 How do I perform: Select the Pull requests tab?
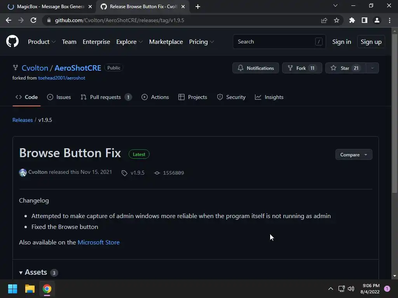pyautogui.click(x=106, y=97)
